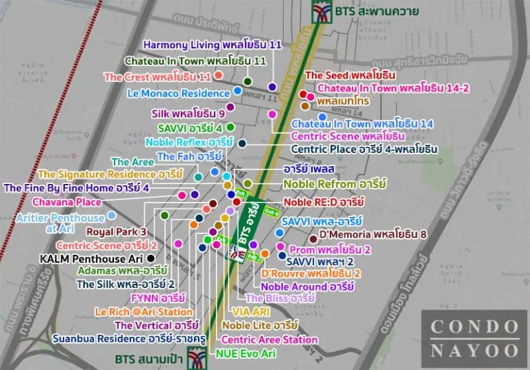
Task: Select the Exit 4 marker
Action: point(272,212)
